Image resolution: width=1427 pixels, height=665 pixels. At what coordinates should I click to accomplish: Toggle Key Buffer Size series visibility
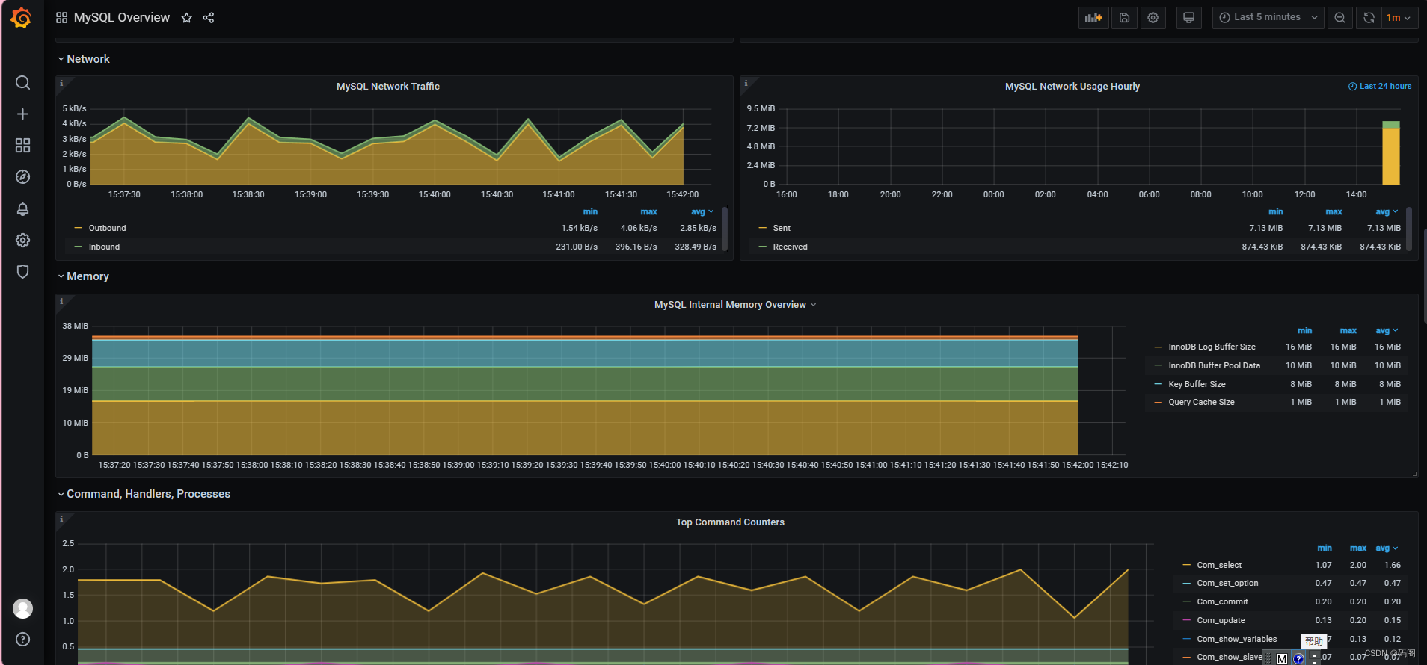tap(1197, 384)
